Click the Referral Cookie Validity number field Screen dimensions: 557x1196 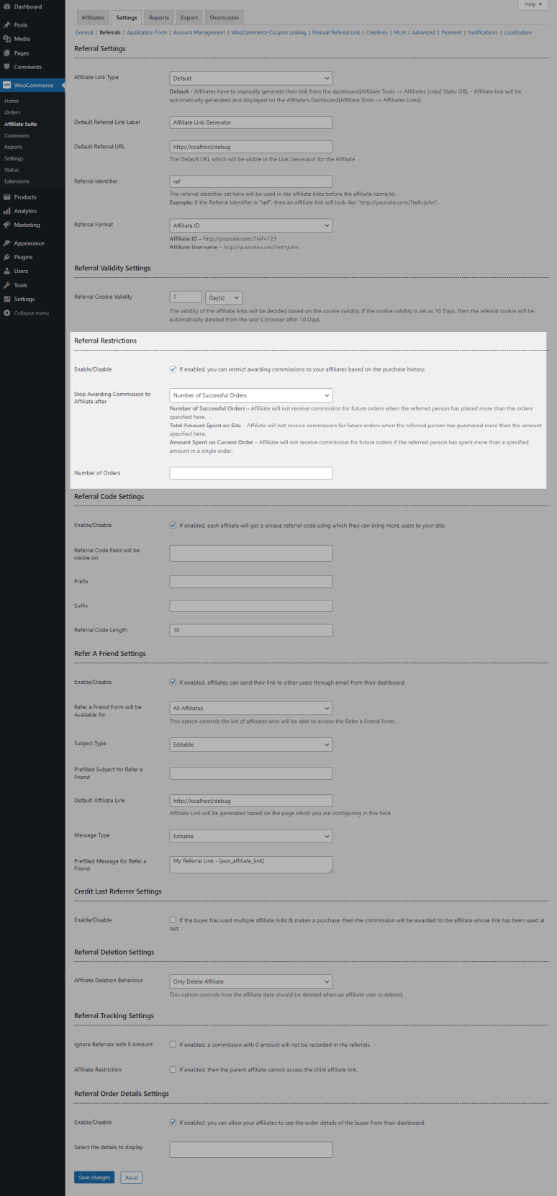(186, 297)
